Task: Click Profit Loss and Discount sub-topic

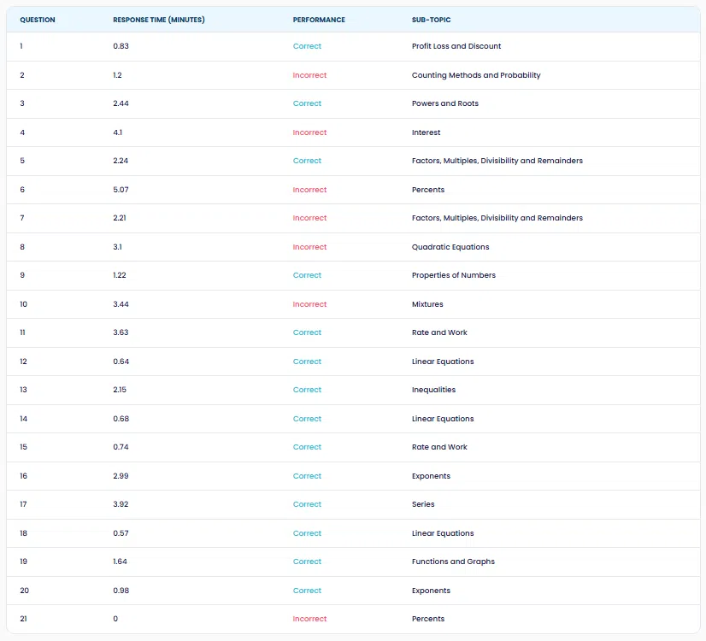Action: [456, 46]
